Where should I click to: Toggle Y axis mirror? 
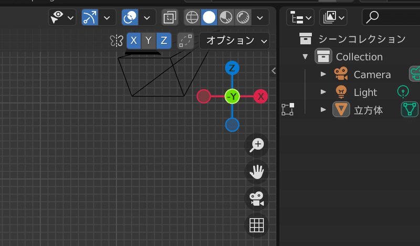pyautogui.click(x=149, y=41)
